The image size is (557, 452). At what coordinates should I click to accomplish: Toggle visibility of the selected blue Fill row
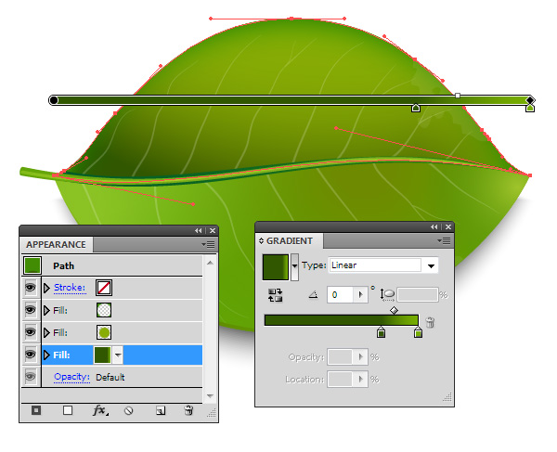[31, 355]
